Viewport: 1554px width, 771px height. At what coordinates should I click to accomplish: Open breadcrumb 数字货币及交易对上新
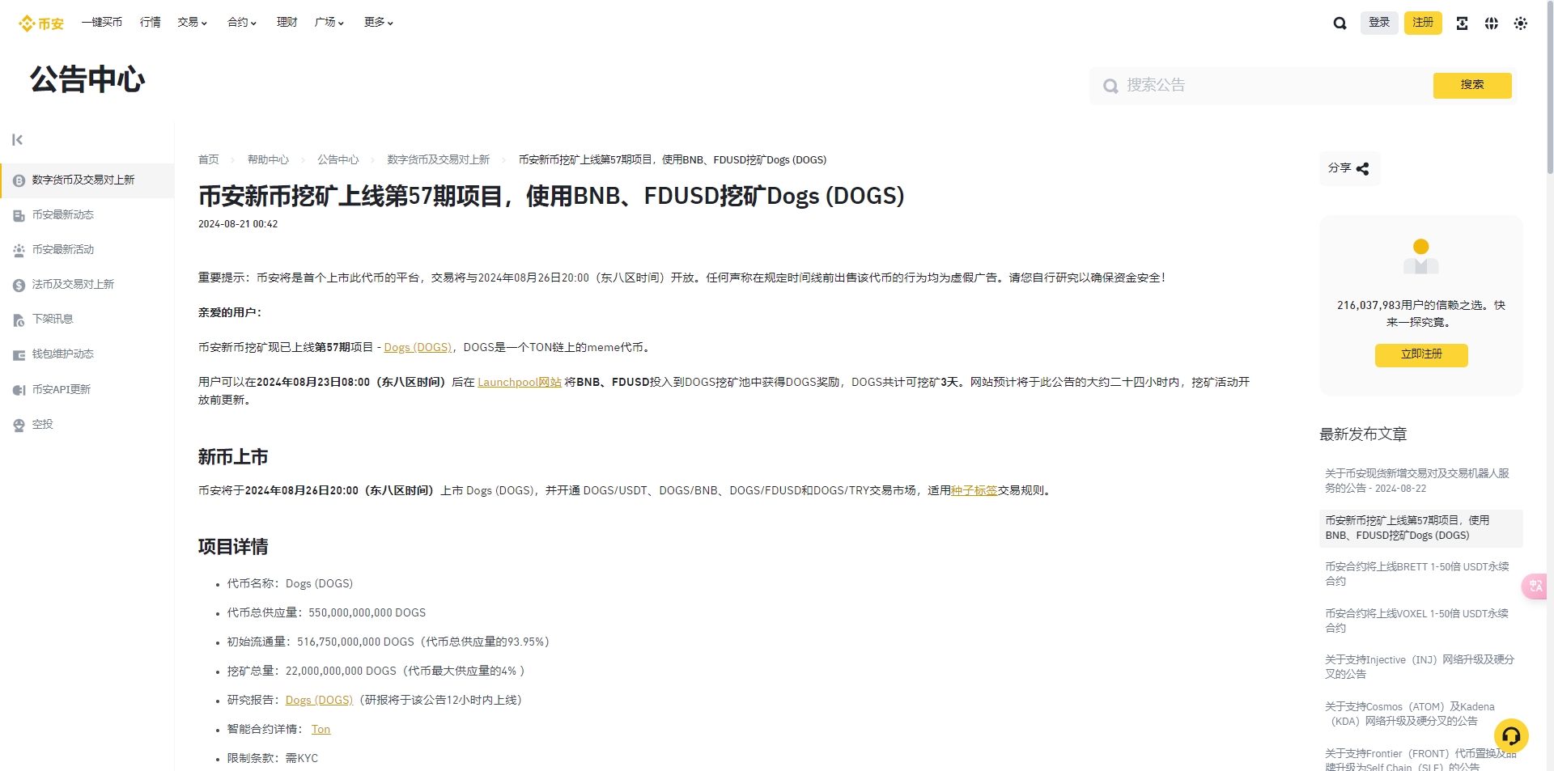click(439, 160)
